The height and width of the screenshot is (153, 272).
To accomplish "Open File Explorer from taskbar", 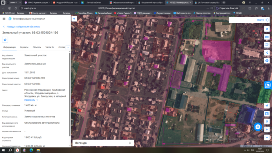I will point(38,150).
